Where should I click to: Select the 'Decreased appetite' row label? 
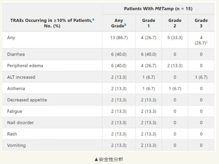[x=27, y=100]
